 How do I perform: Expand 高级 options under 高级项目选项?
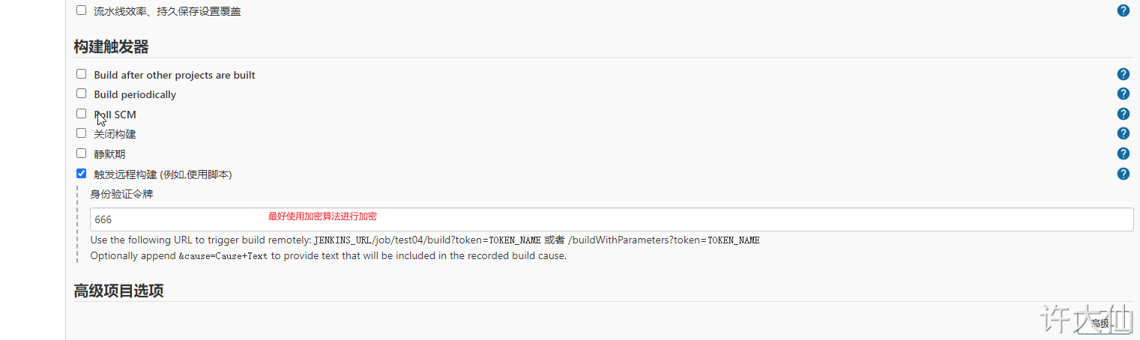pos(1102,324)
